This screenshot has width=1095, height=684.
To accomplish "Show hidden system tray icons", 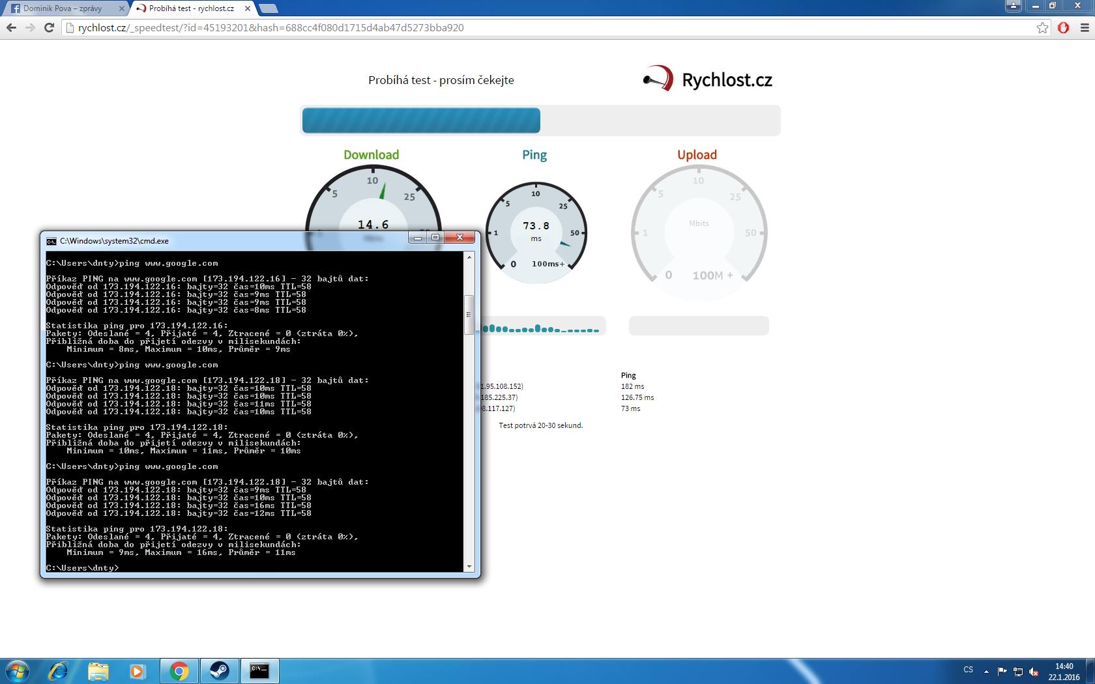I will (x=986, y=671).
